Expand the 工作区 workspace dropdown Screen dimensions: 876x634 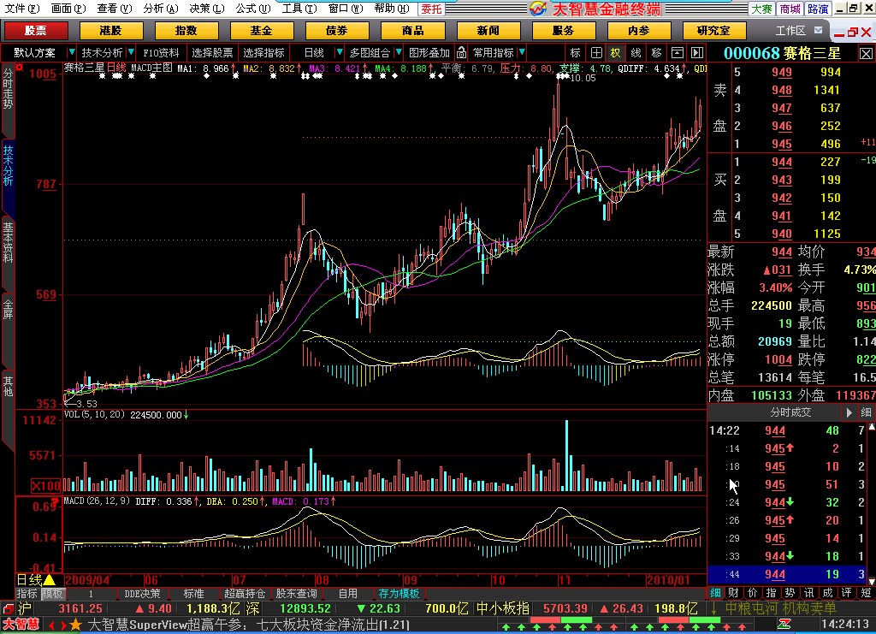tap(818, 30)
